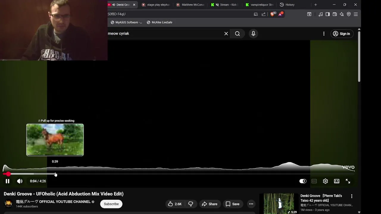Open the Brave VPN shield icon

click(349, 14)
